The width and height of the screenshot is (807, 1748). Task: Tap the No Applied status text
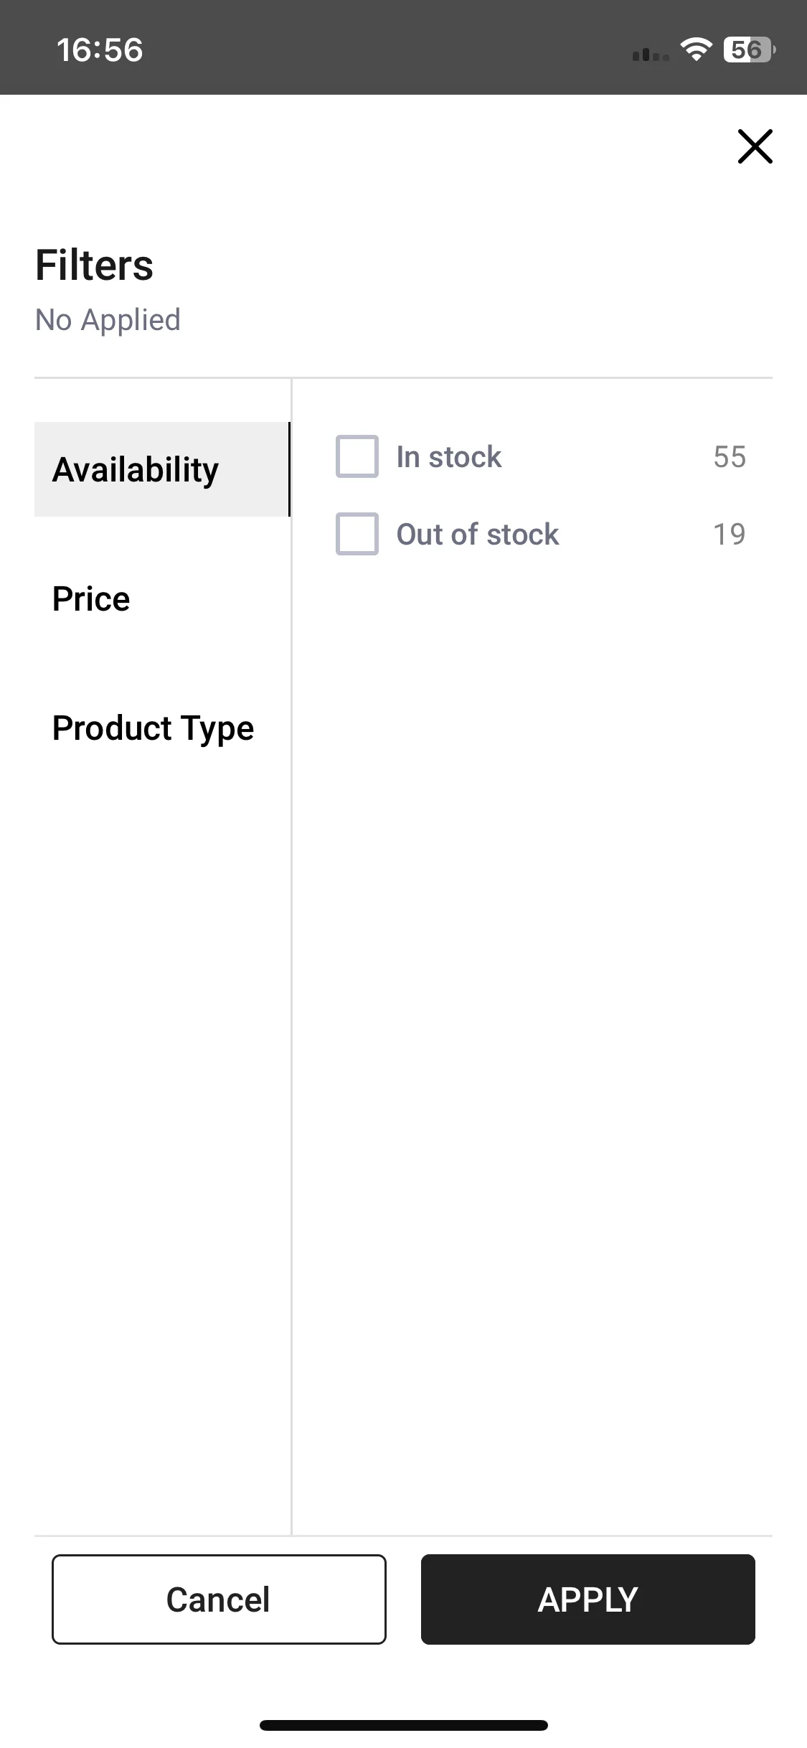point(108,320)
